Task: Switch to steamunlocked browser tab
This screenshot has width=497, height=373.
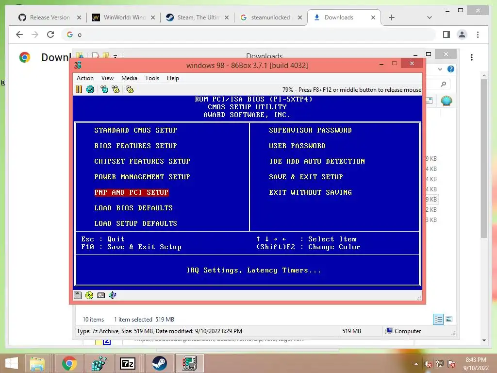Action: click(271, 17)
